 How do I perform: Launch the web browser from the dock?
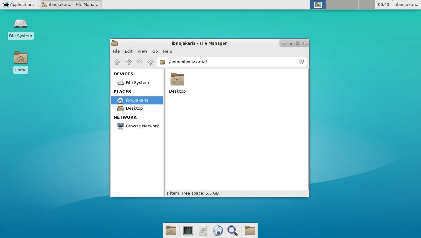point(218,231)
